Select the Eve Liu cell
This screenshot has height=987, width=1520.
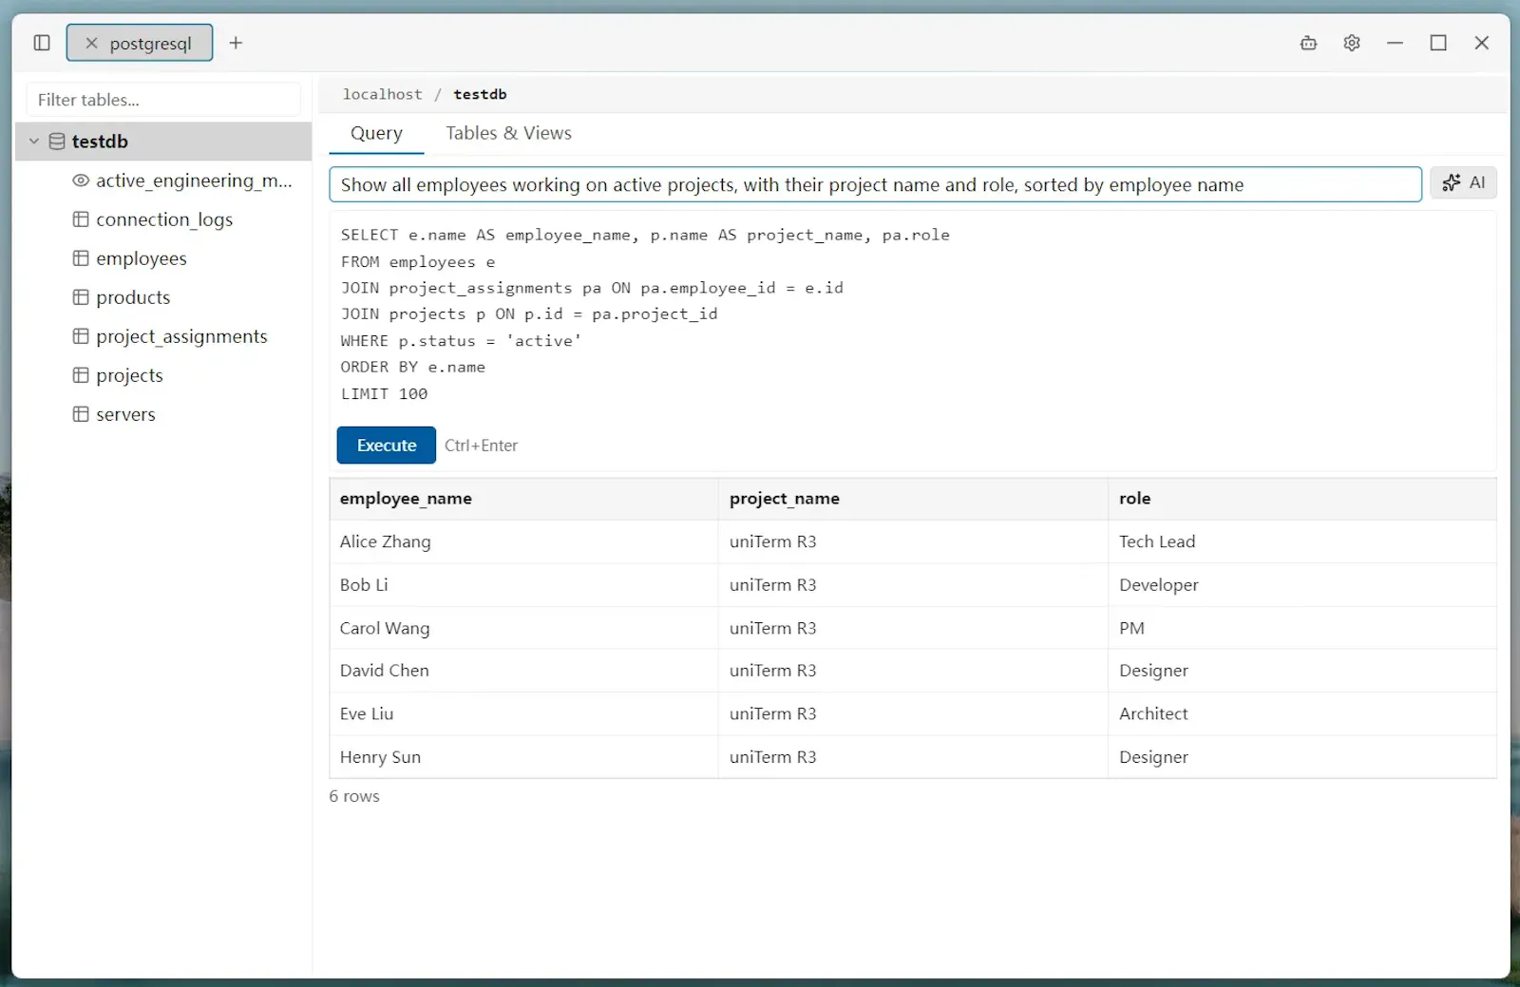coord(523,713)
